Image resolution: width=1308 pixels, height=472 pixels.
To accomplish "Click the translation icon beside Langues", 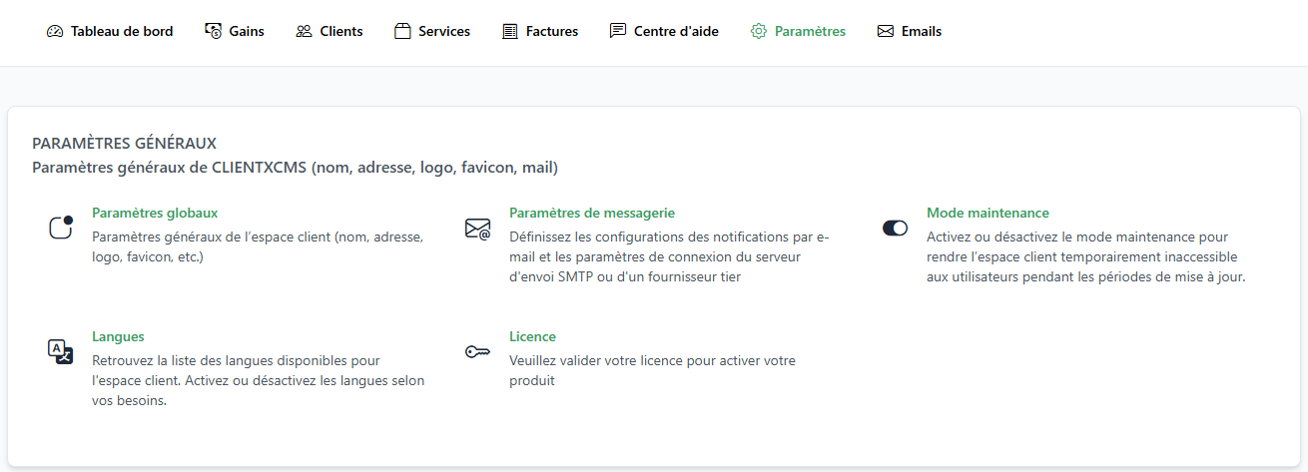I will coord(61,351).
